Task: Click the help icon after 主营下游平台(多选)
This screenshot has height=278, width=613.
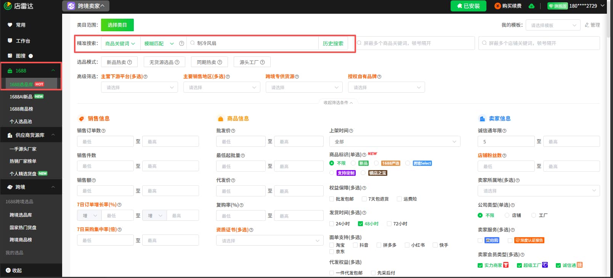Action: tap(145, 77)
